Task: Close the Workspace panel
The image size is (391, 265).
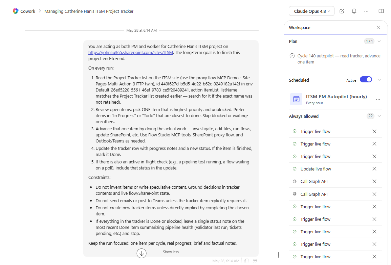Action: pyautogui.click(x=378, y=27)
